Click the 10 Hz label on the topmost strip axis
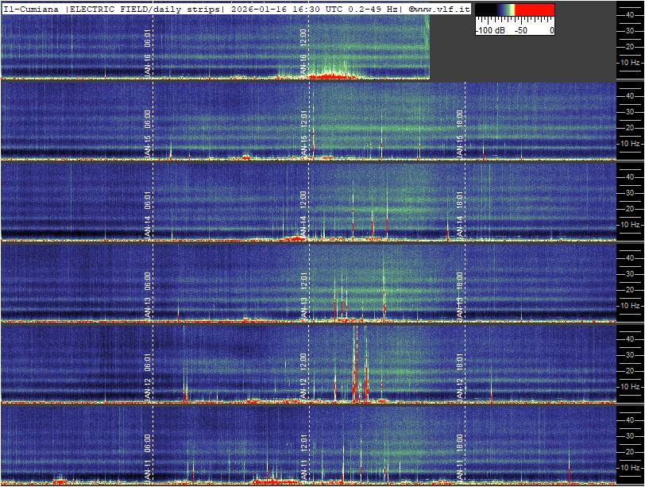This screenshot has height=487, width=645. pos(630,62)
